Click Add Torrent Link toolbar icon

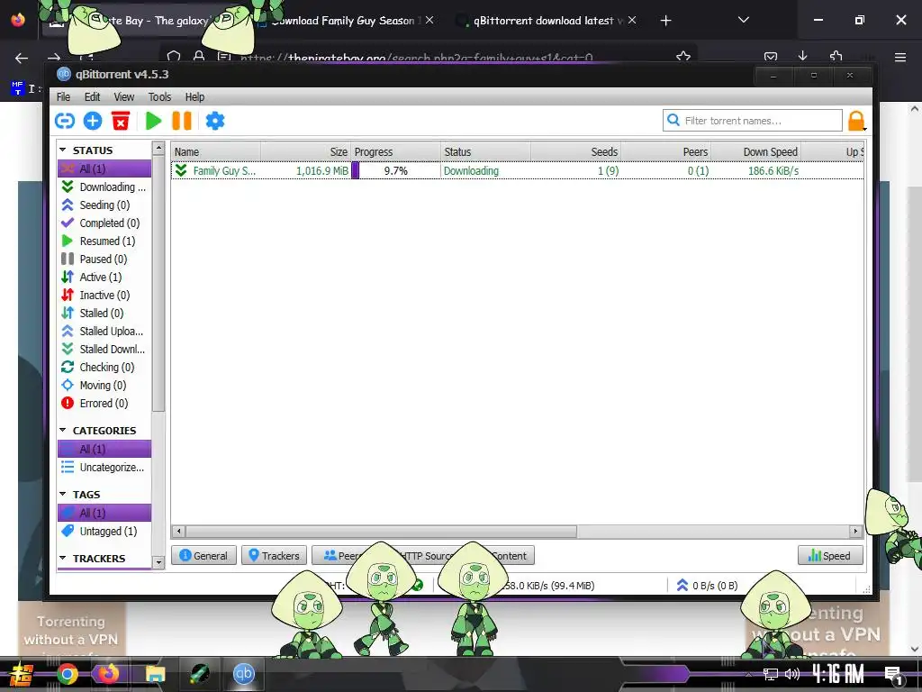pos(65,121)
